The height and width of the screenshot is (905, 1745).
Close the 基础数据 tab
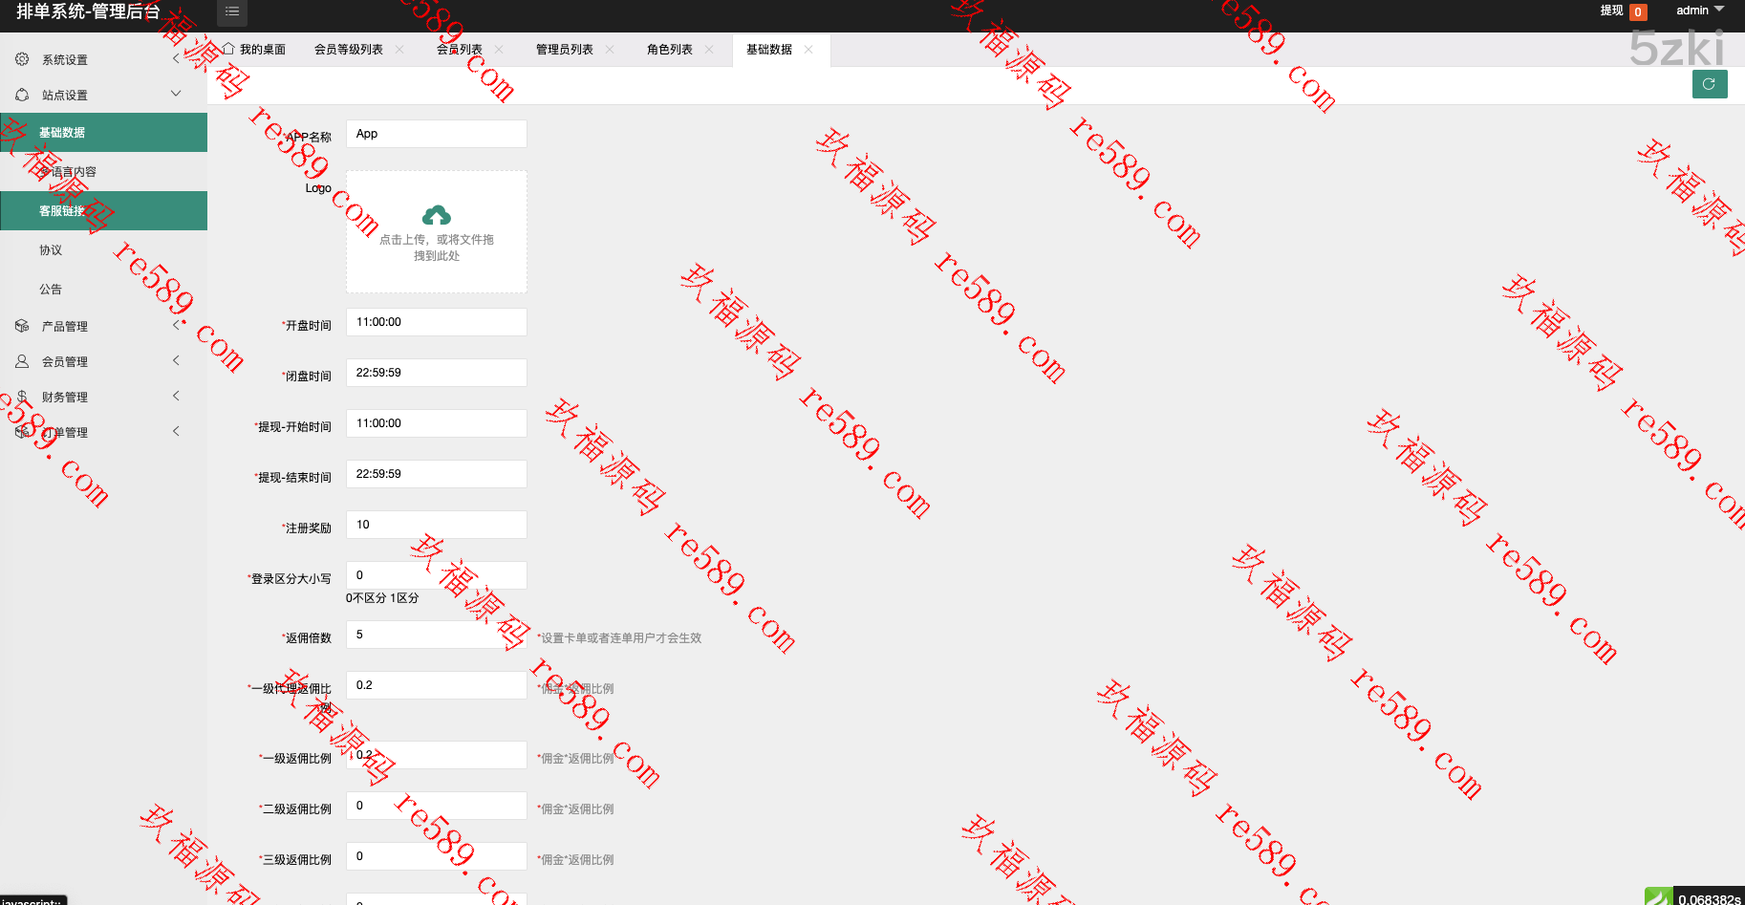point(808,50)
